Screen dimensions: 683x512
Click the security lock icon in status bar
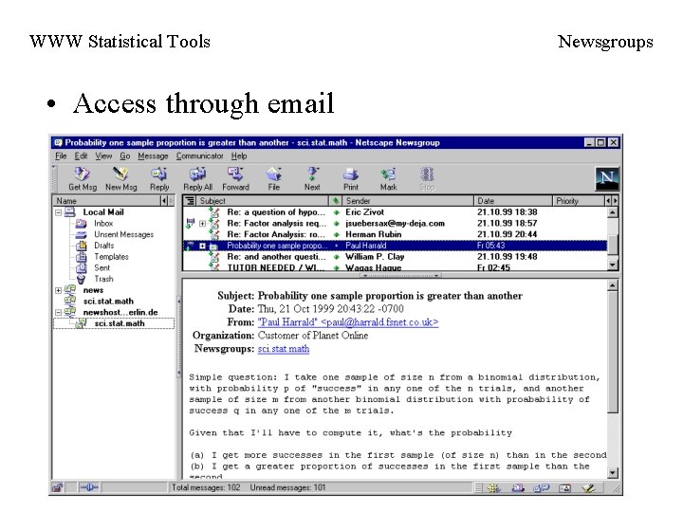click(57, 487)
